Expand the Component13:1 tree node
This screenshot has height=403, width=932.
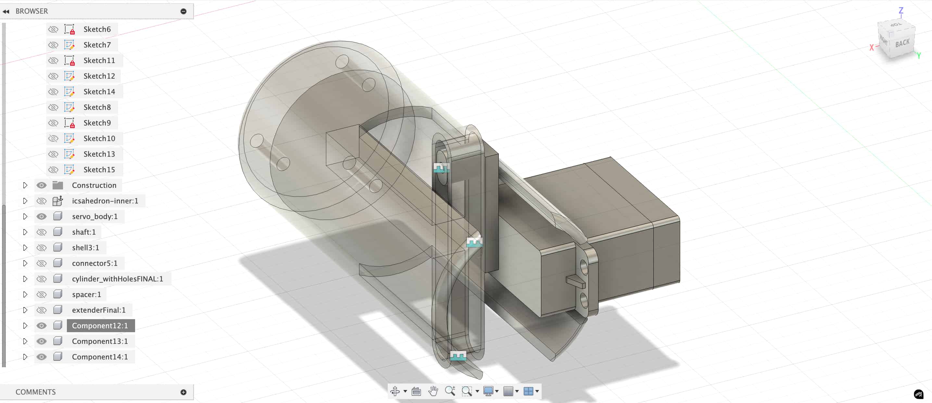point(25,341)
